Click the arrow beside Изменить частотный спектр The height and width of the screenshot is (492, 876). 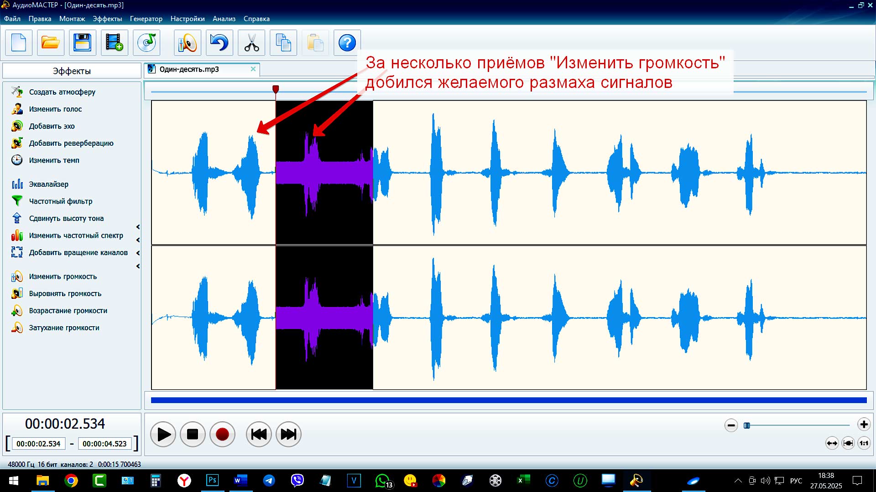pyautogui.click(x=138, y=240)
